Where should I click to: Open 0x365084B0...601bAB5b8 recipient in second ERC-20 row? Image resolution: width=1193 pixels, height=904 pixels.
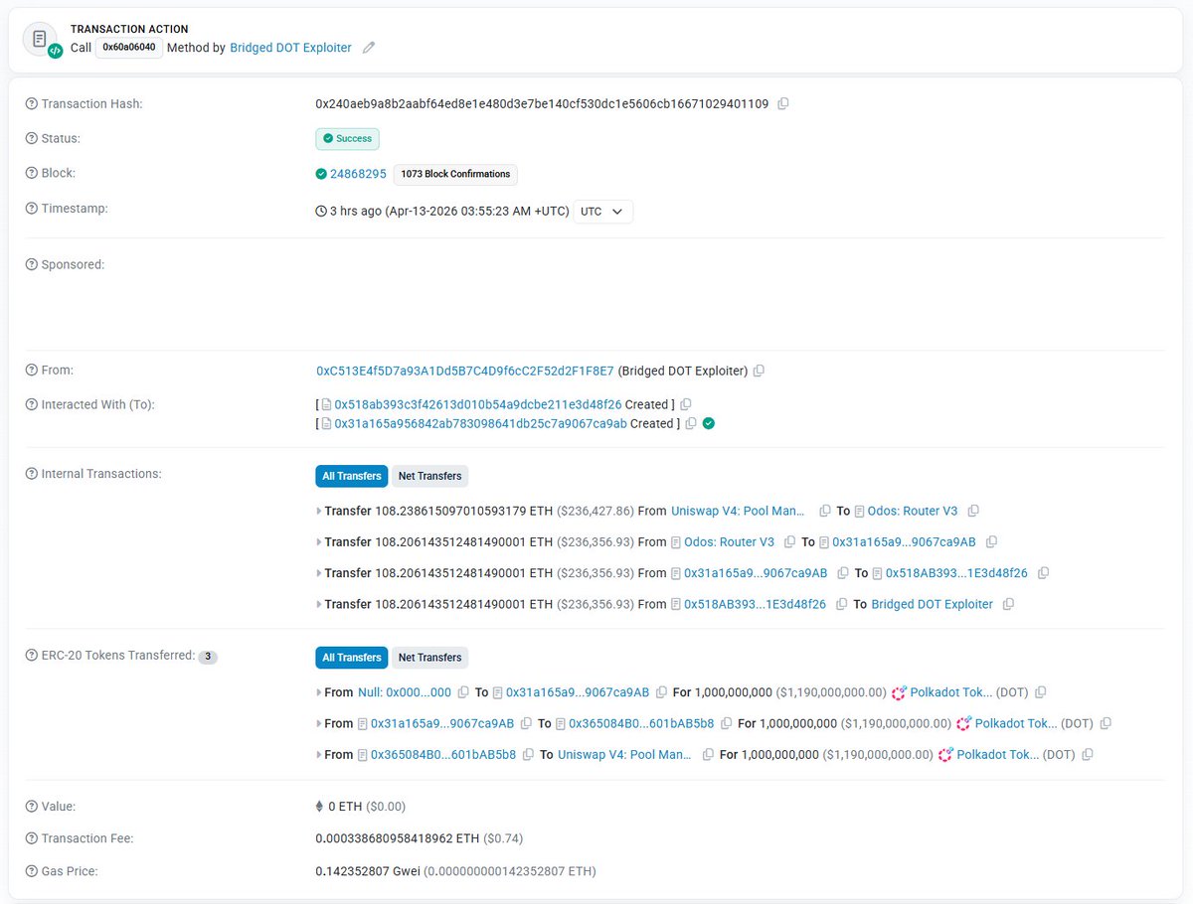coord(641,724)
